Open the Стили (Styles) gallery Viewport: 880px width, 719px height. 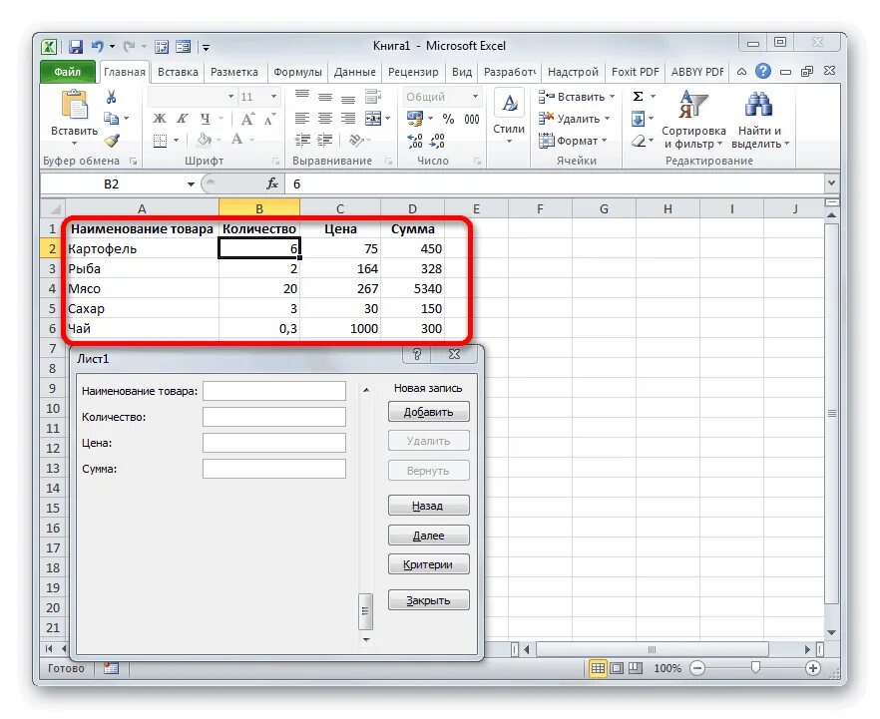509,117
